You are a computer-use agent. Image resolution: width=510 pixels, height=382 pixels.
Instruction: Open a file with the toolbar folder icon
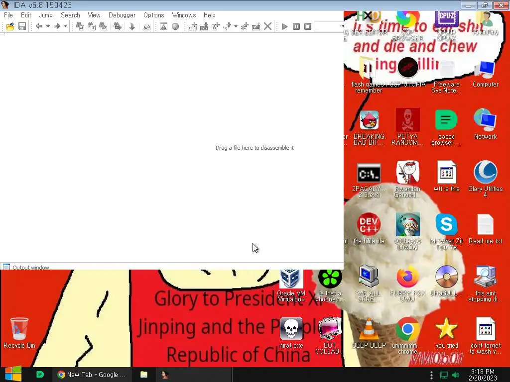(10, 26)
